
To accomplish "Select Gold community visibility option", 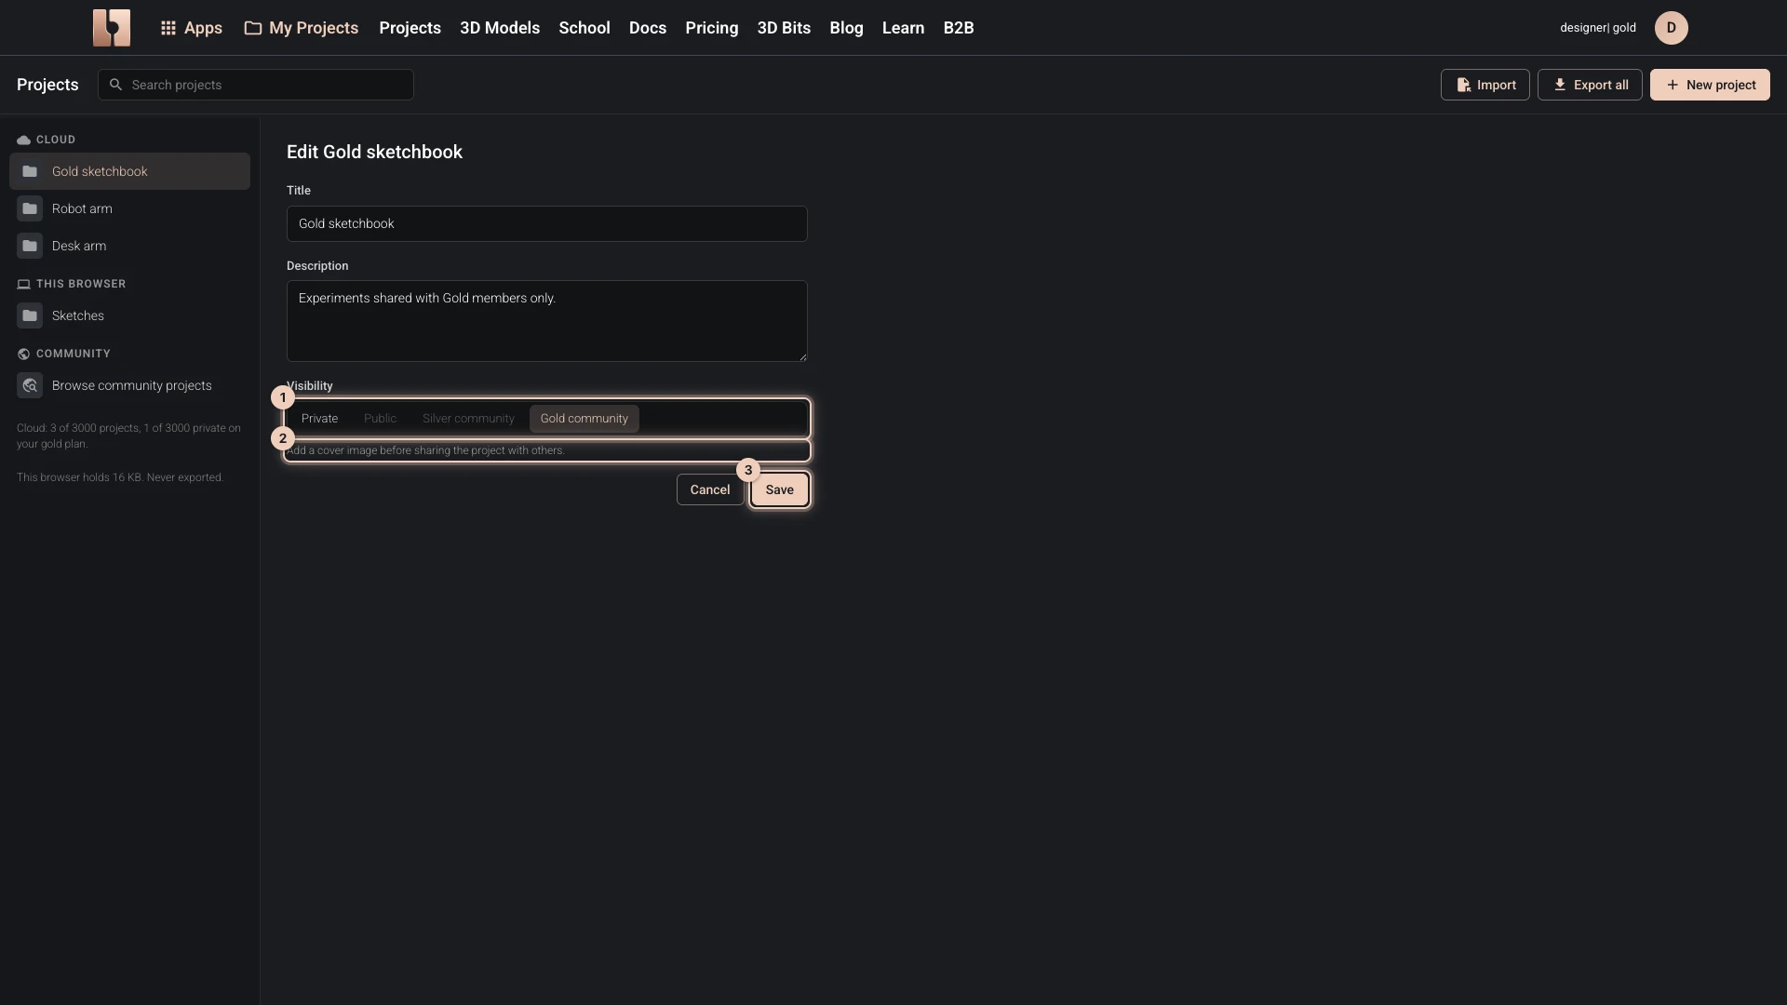I will pyautogui.click(x=584, y=419).
